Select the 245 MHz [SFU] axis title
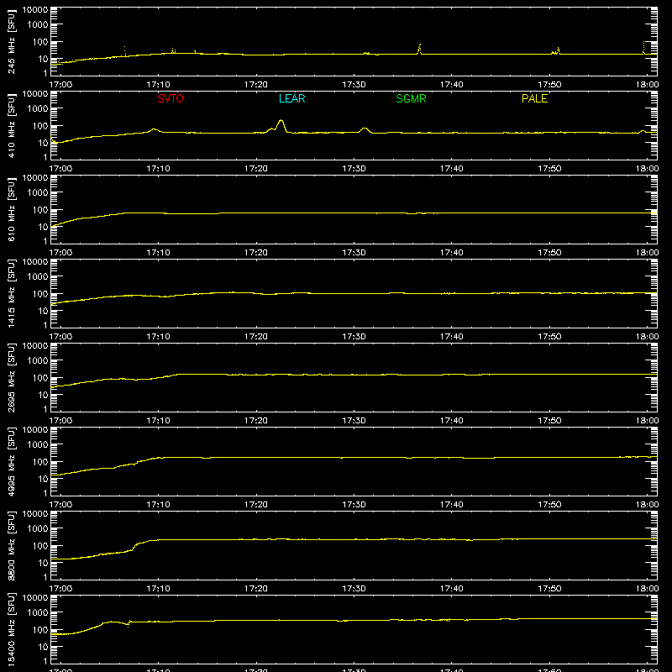The image size is (672, 672). 11,41
